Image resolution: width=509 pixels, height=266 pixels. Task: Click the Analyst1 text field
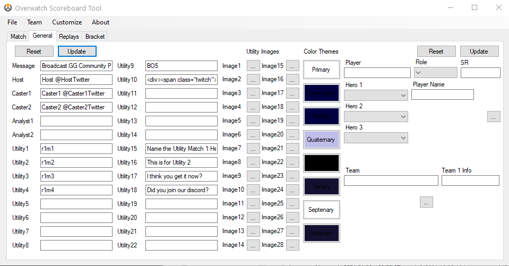pos(76,121)
